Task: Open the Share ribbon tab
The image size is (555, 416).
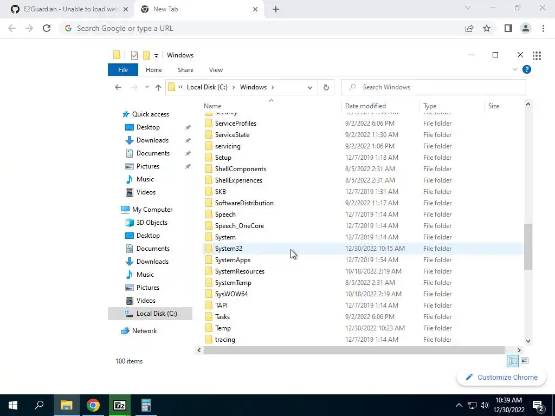Action: point(185,70)
